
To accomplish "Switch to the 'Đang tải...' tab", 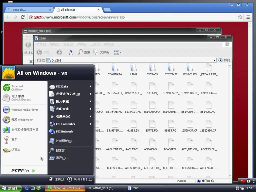I will click(x=28, y=10).
